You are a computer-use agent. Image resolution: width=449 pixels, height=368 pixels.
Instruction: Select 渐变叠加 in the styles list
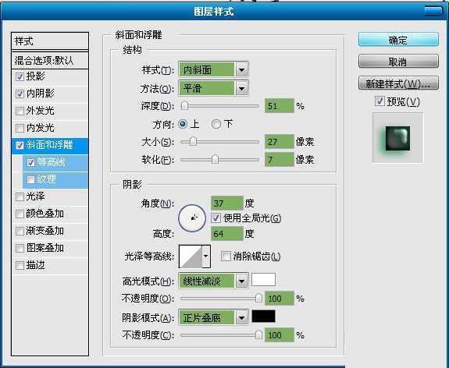tap(50, 231)
